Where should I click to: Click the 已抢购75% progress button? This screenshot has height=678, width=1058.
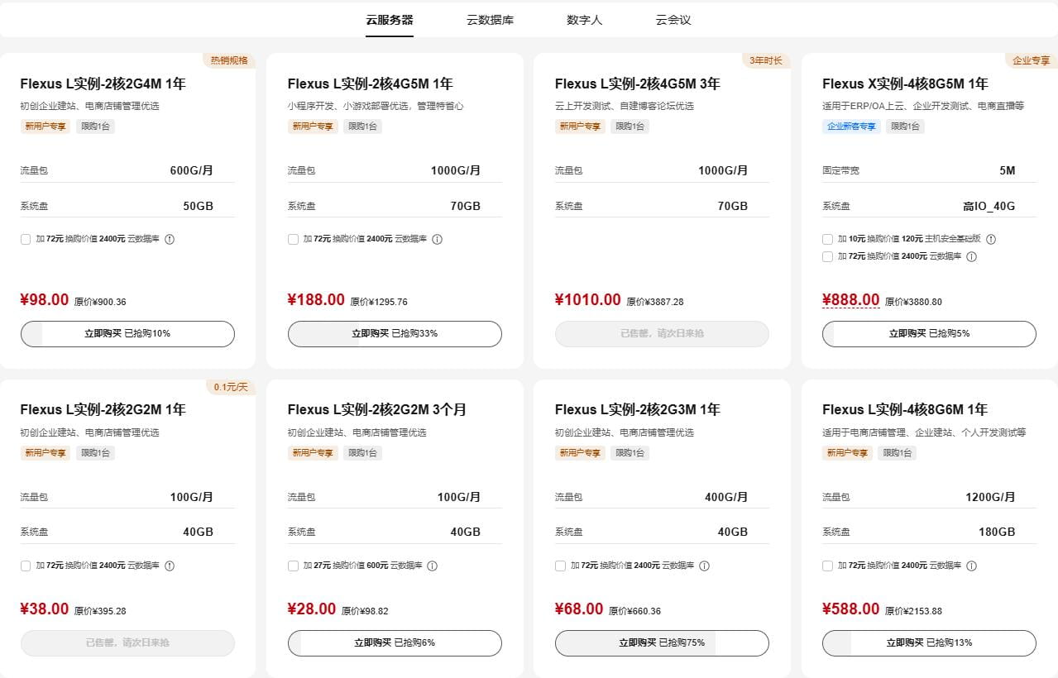click(x=661, y=642)
